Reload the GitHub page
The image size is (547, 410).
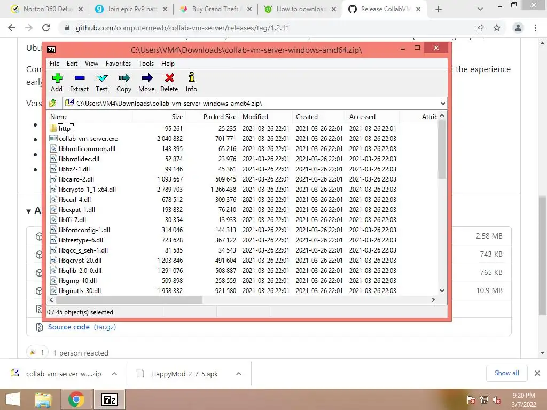pyautogui.click(x=46, y=28)
